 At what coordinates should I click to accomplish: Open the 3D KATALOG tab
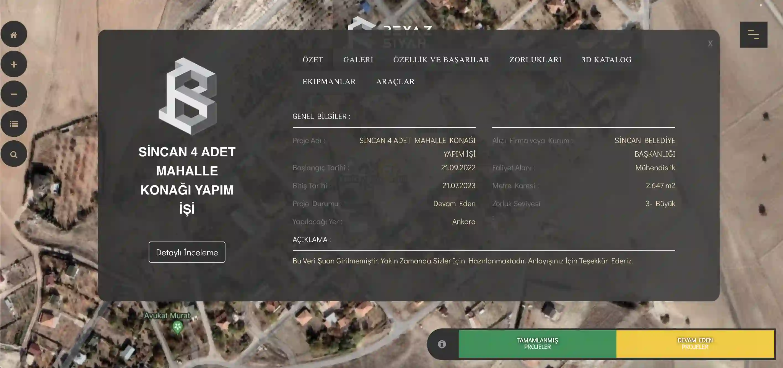tap(606, 60)
